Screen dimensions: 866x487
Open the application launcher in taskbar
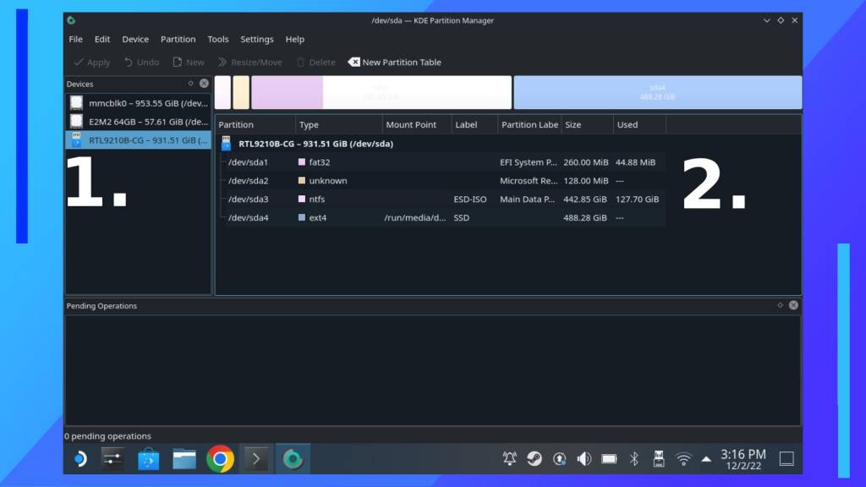coord(80,459)
